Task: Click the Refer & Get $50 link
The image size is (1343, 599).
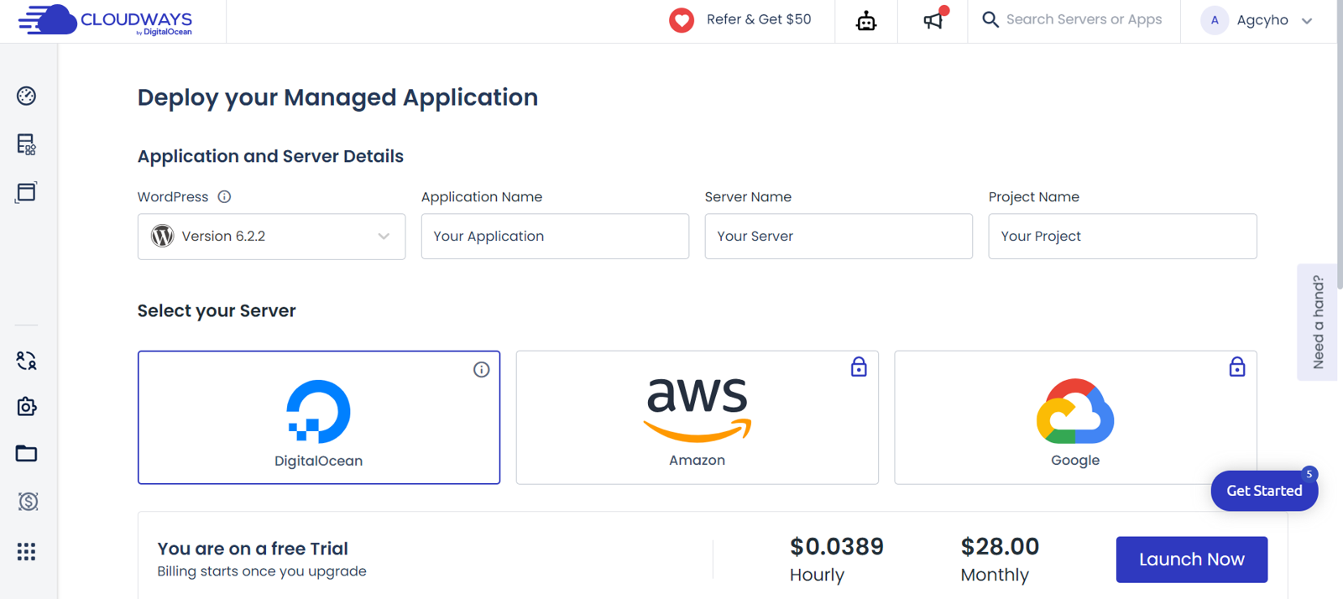Action: click(x=741, y=20)
